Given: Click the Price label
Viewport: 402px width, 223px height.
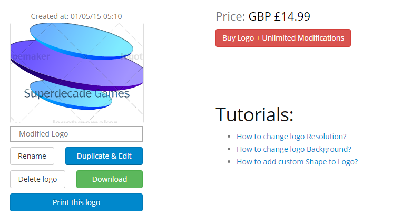Looking at the screenshot, I should pos(230,17).
